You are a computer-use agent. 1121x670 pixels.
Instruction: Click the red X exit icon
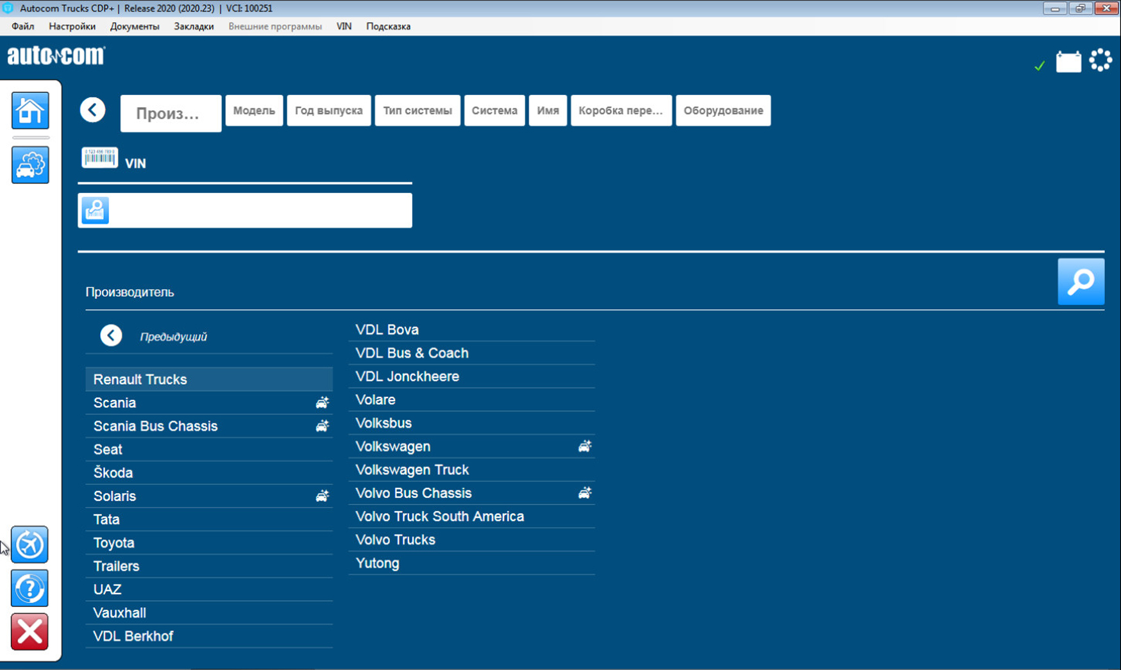[29, 632]
